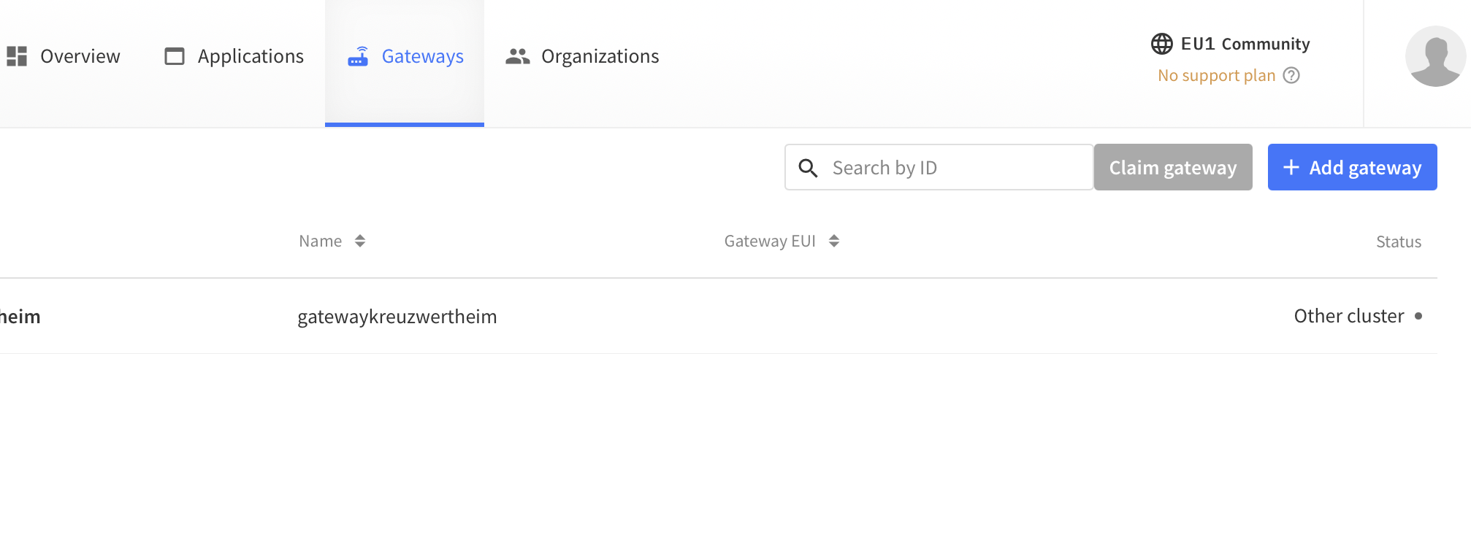The height and width of the screenshot is (537, 1471).
Task: Sort table by Name column arrows
Action: tap(360, 241)
